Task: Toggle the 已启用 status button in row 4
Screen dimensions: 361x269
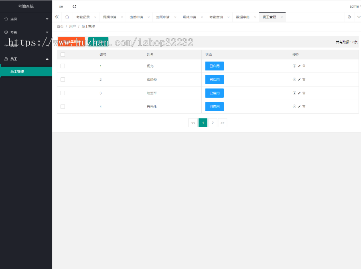Action: tap(214, 106)
